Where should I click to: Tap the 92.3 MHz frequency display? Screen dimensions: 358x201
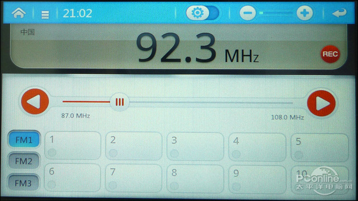tap(197, 49)
